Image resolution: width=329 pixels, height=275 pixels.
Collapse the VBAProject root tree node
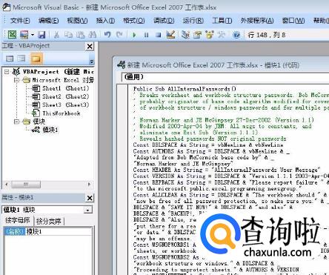[x=7, y=72]
